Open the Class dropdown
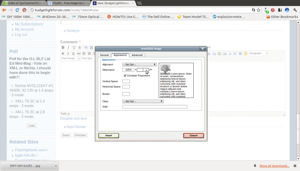300x171 pixels. pos(143,101)
